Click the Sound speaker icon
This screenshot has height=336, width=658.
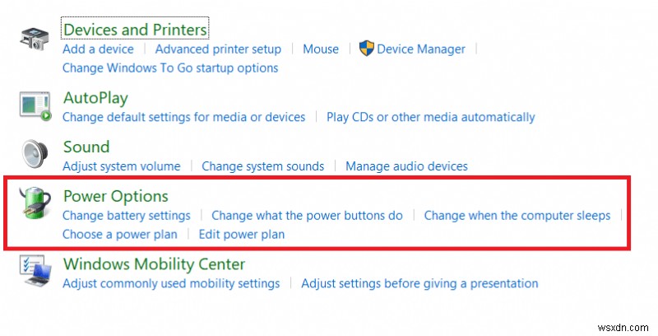35,155
